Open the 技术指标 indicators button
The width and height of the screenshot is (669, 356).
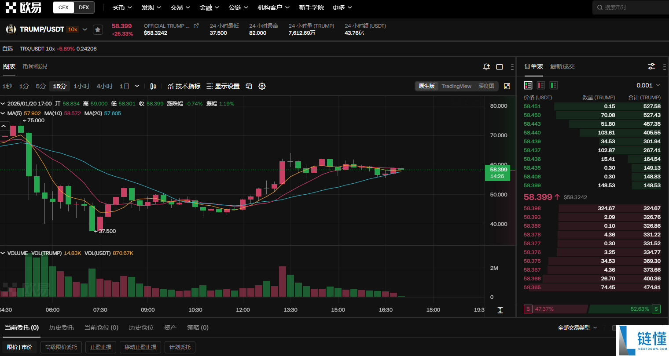[x=184, y=86]
